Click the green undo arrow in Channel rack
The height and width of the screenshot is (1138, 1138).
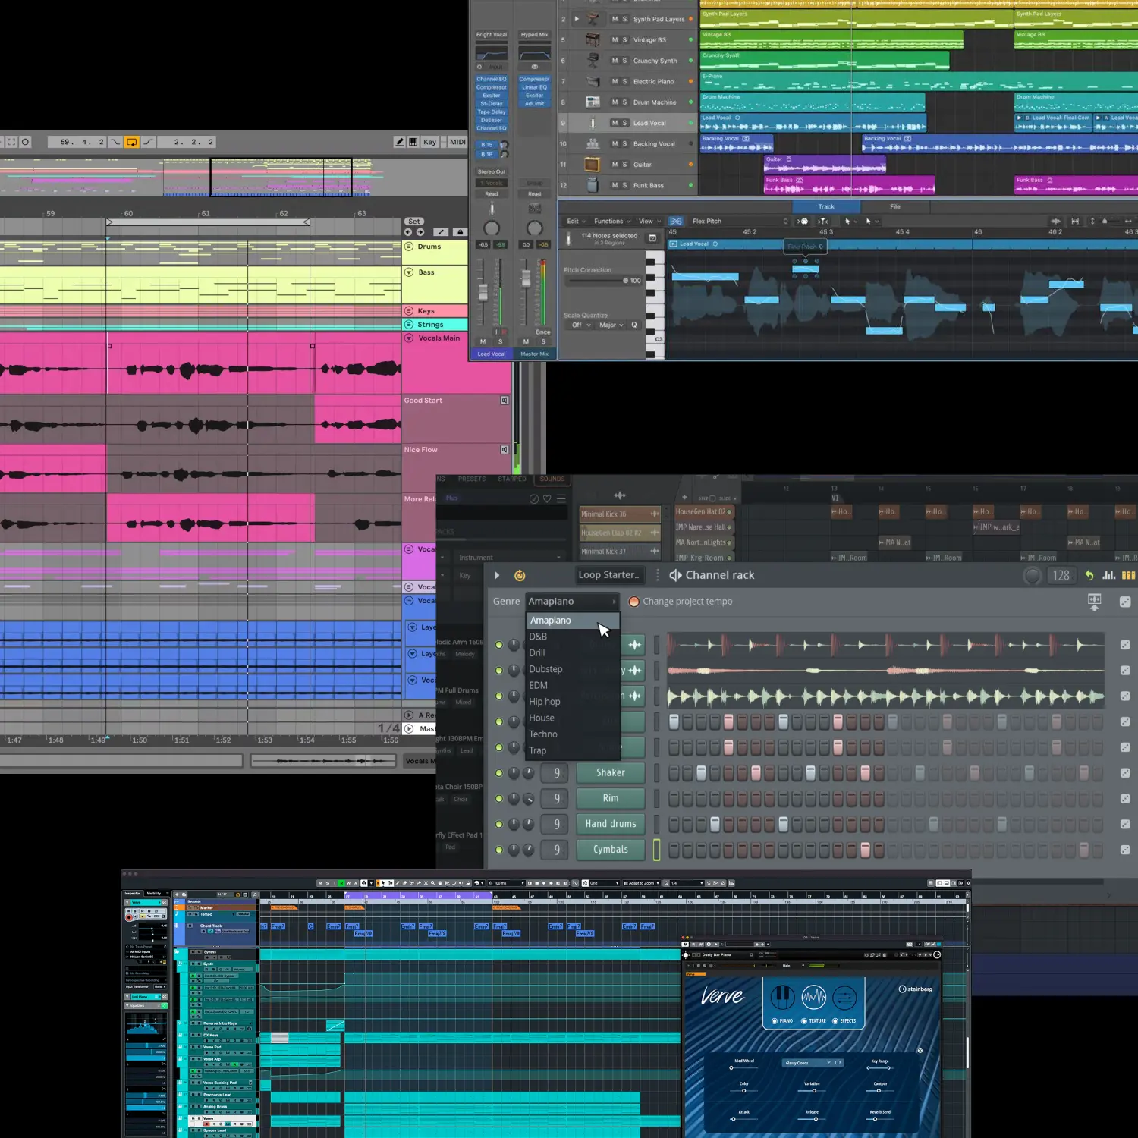pyautogui.click(x=1089, y=575)
